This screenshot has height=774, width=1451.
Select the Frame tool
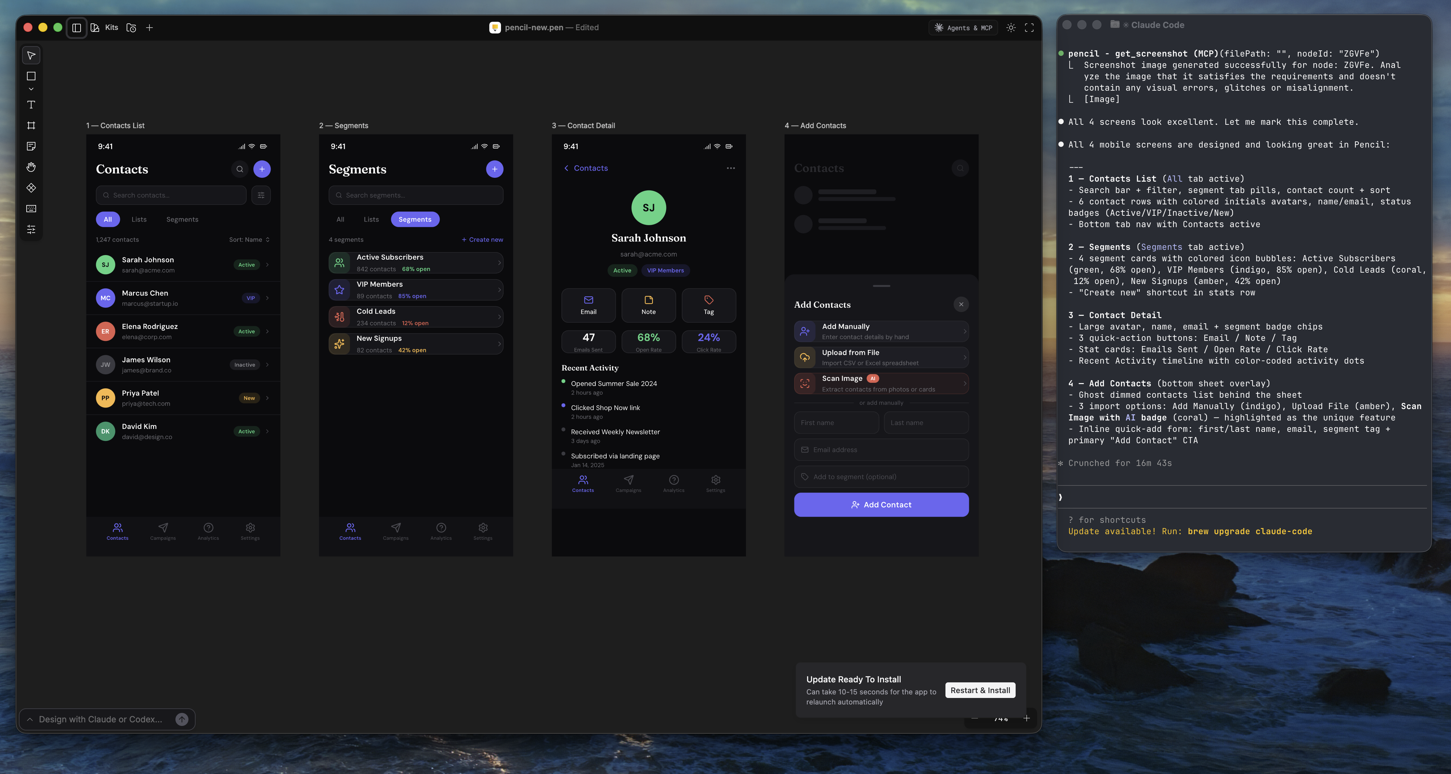click(31, 126)
